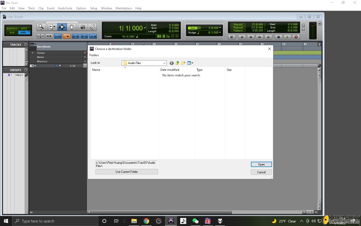Open the Nudge value dropdown arrow
This screenshot has width=361, height=226.
[x=220, y=32]
